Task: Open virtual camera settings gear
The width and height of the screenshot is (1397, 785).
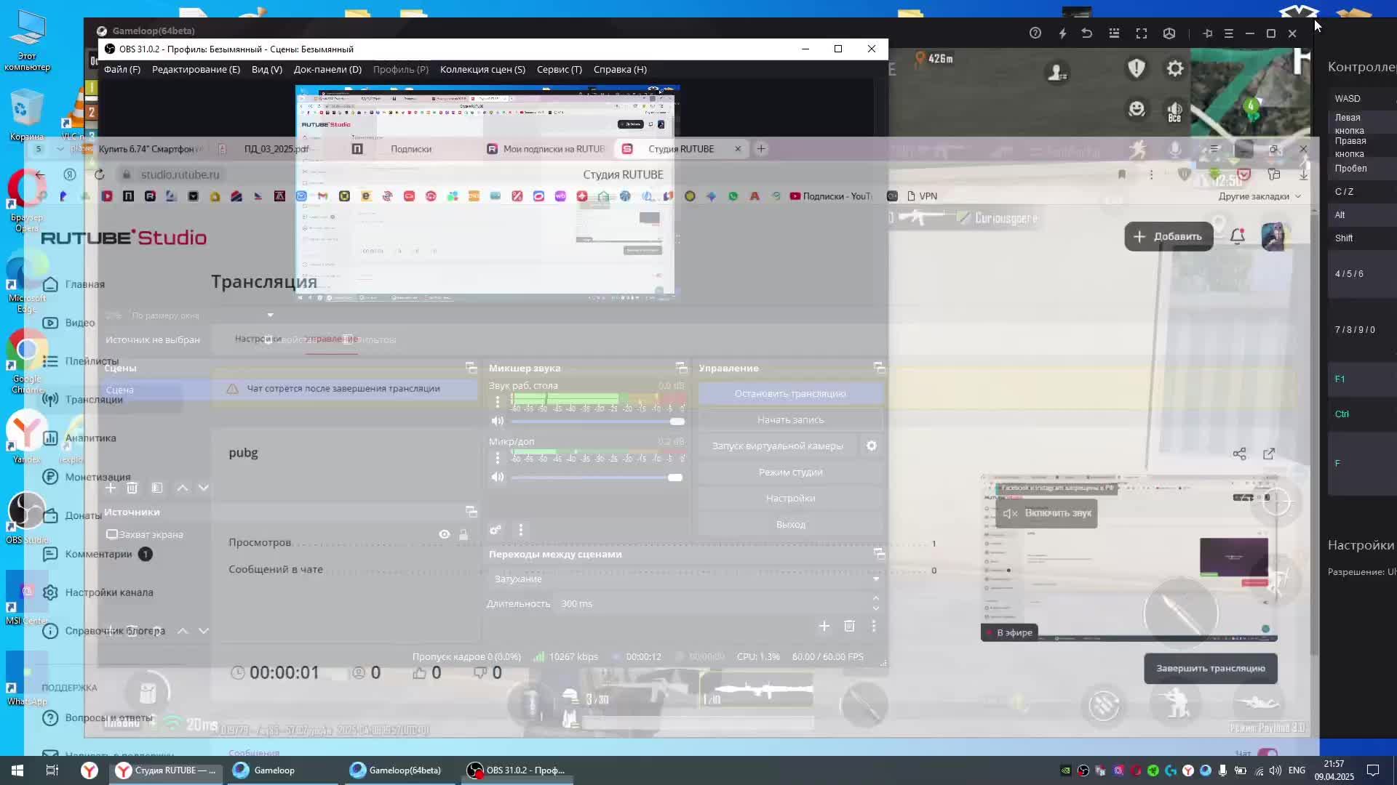Action: point(871,446)
